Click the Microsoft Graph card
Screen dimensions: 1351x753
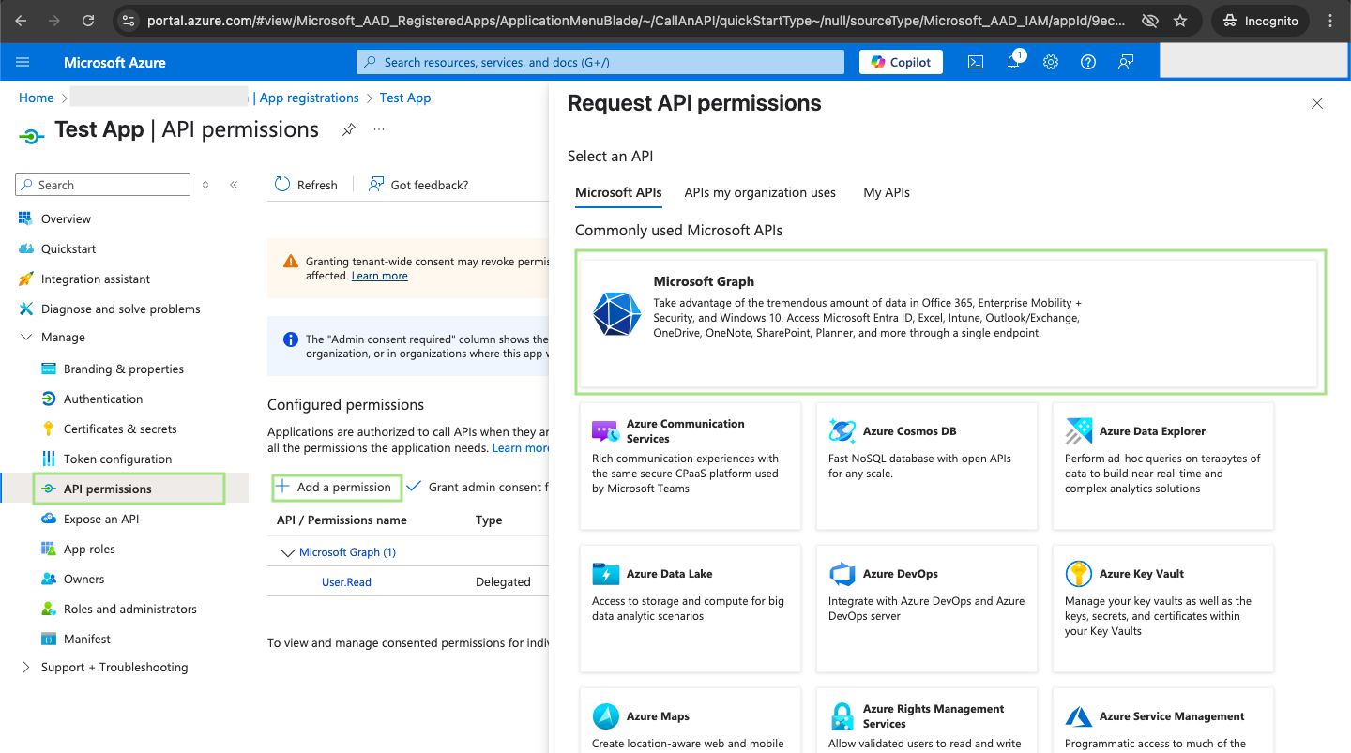tap(949, 322)
